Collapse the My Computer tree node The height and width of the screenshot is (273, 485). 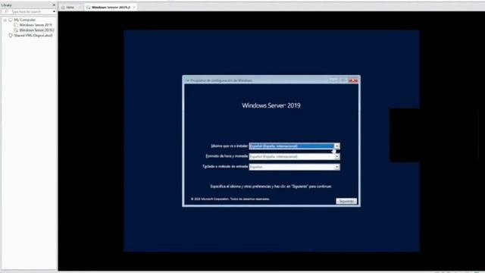(5, 20)
